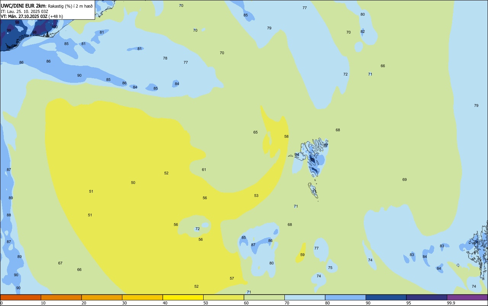Click the legend scale label '99.9'

click(451, 303)
